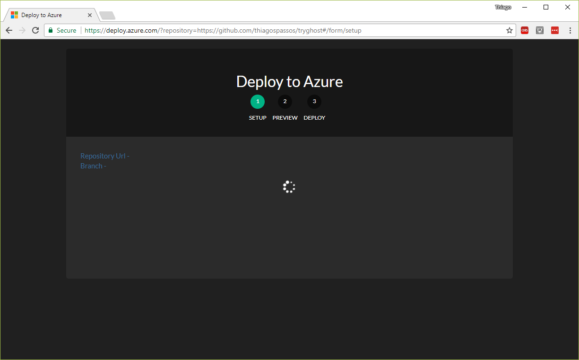Close the Chrome window

click(568, 7)
